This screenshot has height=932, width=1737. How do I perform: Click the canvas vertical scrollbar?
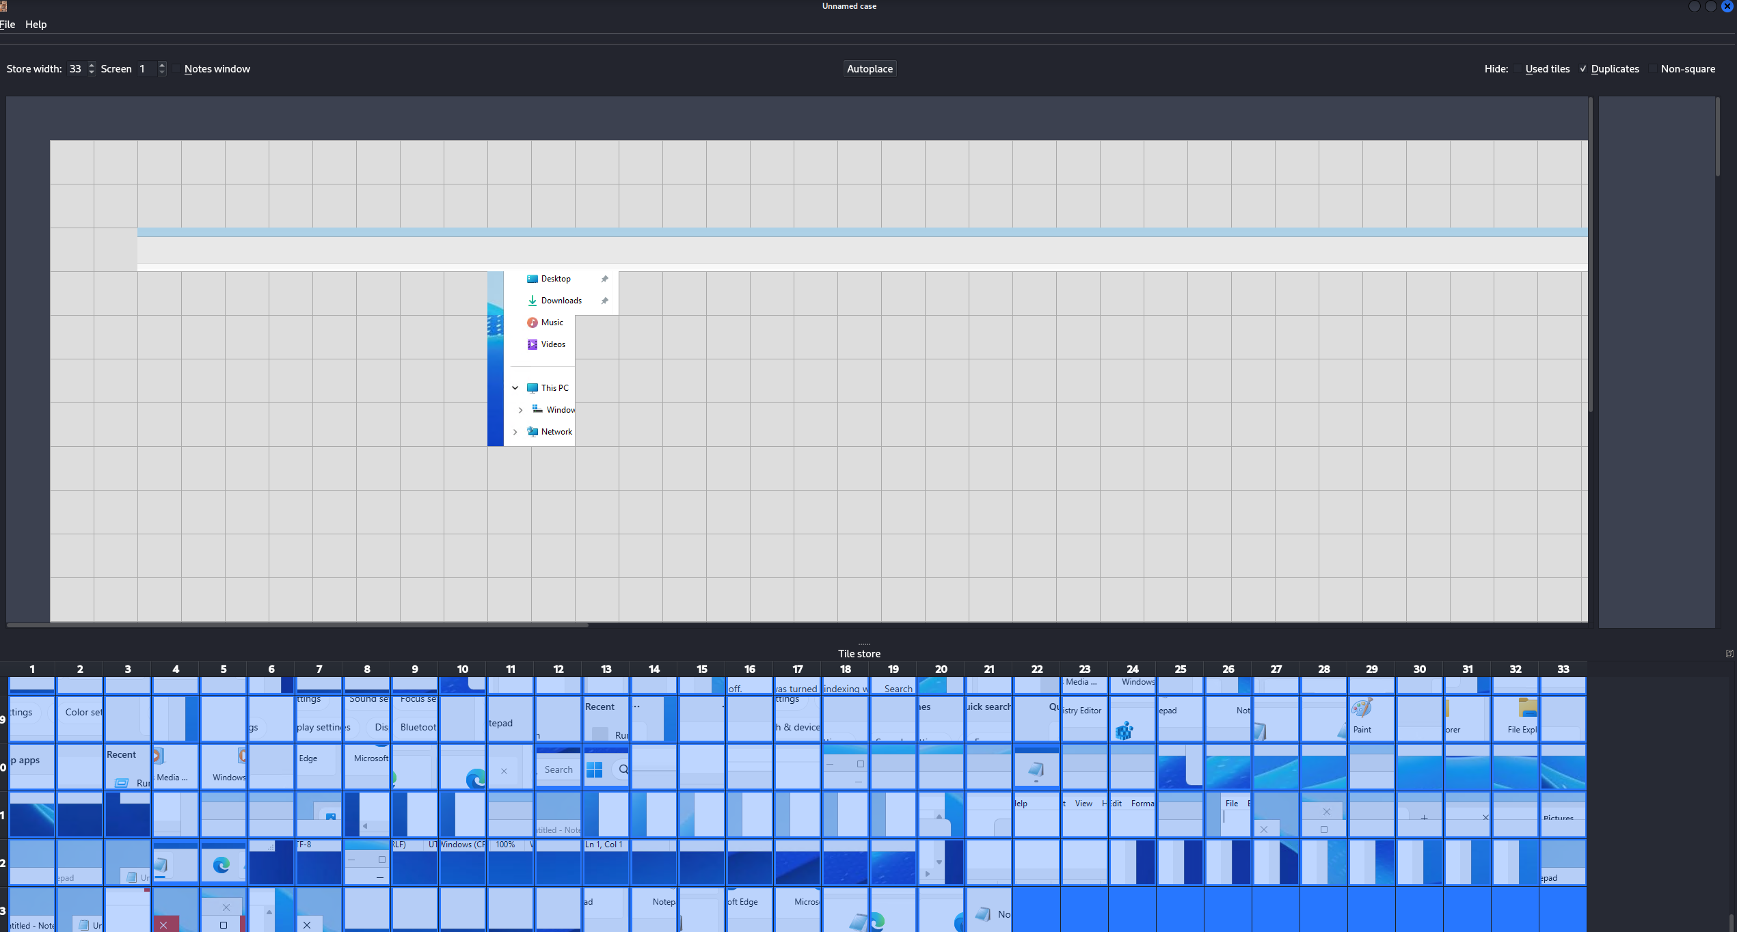tap(1591, 254)
